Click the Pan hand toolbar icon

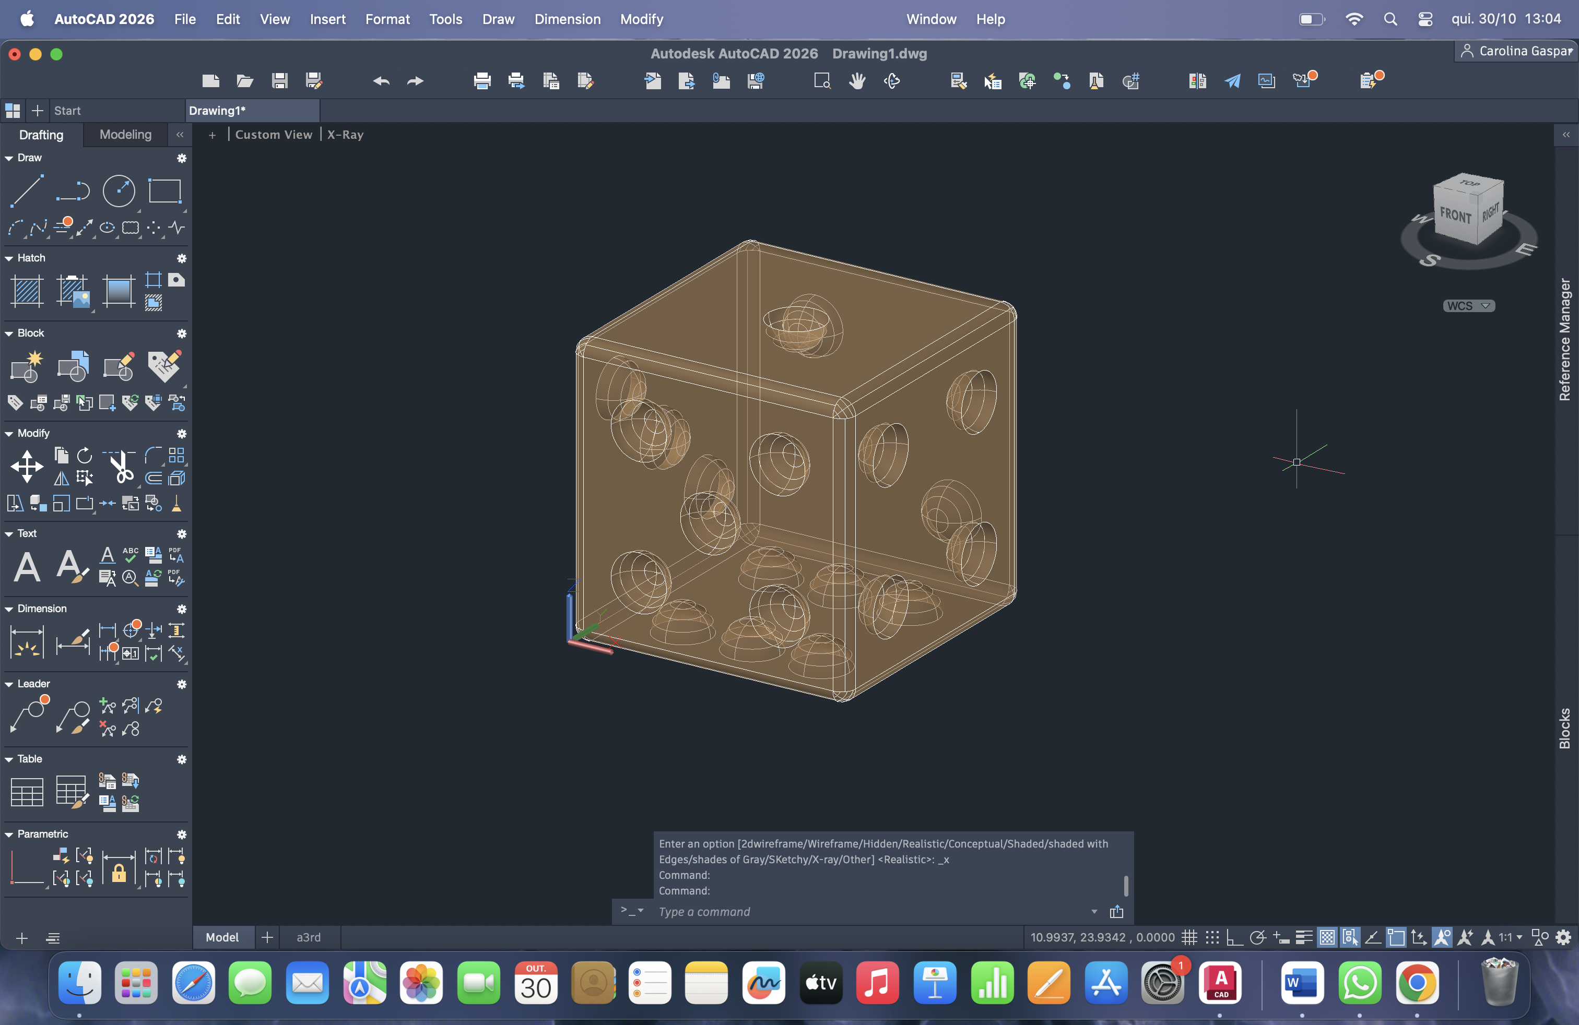click(857, 81)
